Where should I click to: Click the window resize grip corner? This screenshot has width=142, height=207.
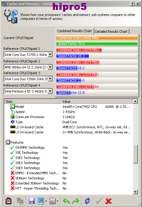tap(139, 205)
